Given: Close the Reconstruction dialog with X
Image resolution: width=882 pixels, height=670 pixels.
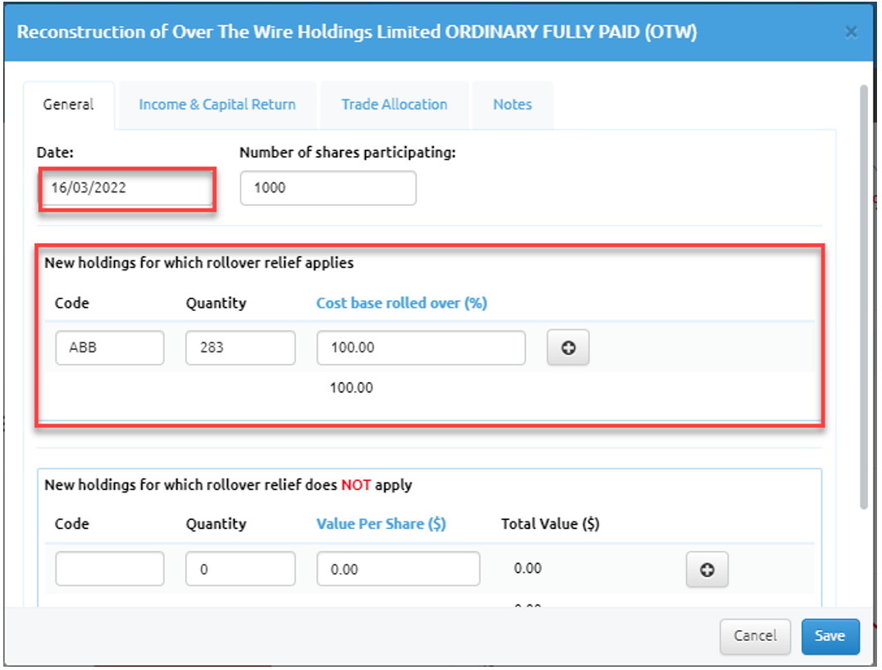Looking at the screenshot, I should tap(850, 32).
